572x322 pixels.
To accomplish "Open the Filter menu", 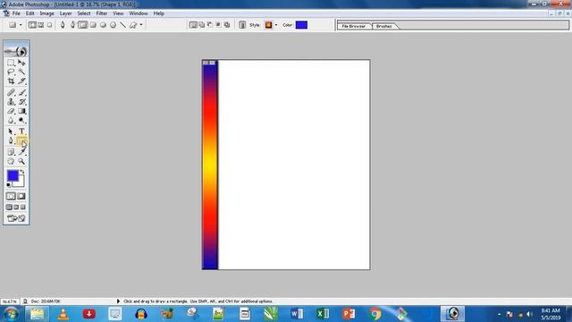I will pyautogui.click(x=102, y=13).
